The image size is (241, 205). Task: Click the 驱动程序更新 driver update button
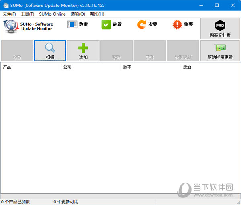pyautogui.click(x=220, y=51)
